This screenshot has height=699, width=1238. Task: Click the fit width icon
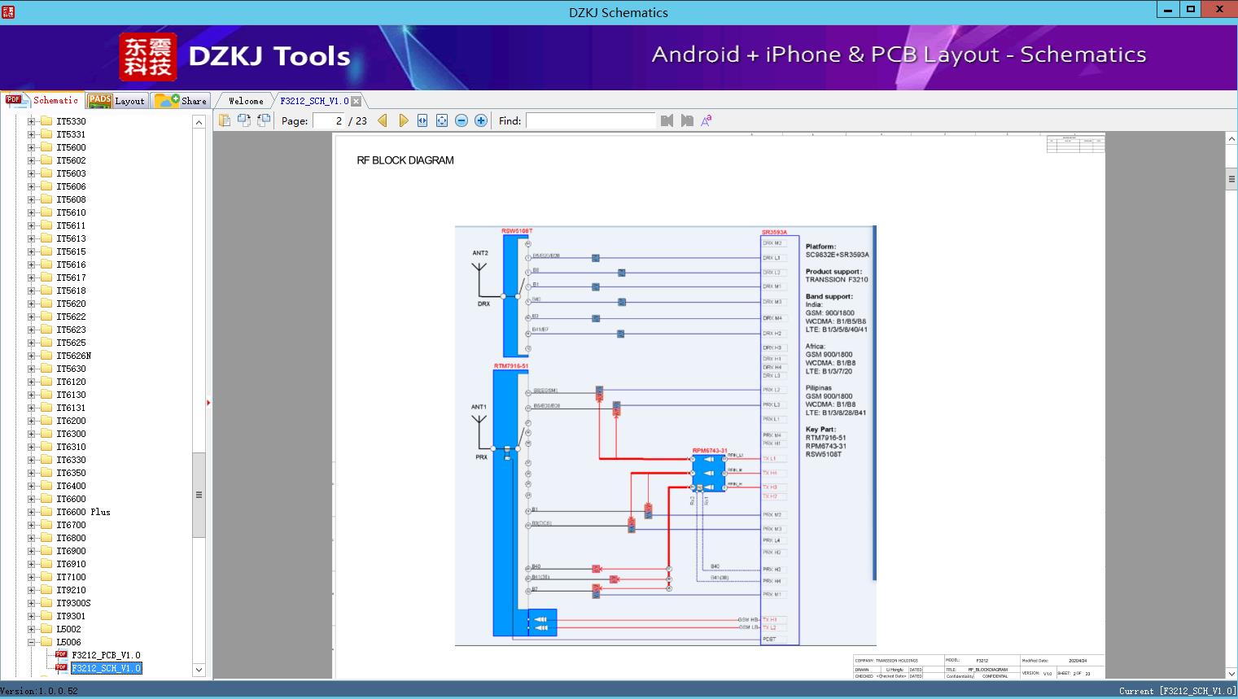(x=422, y=120)
